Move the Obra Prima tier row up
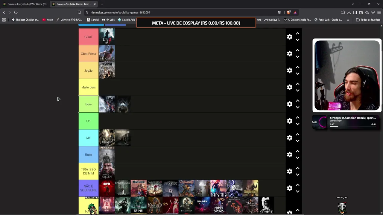The image size is (383, 215). click(297, 50)
